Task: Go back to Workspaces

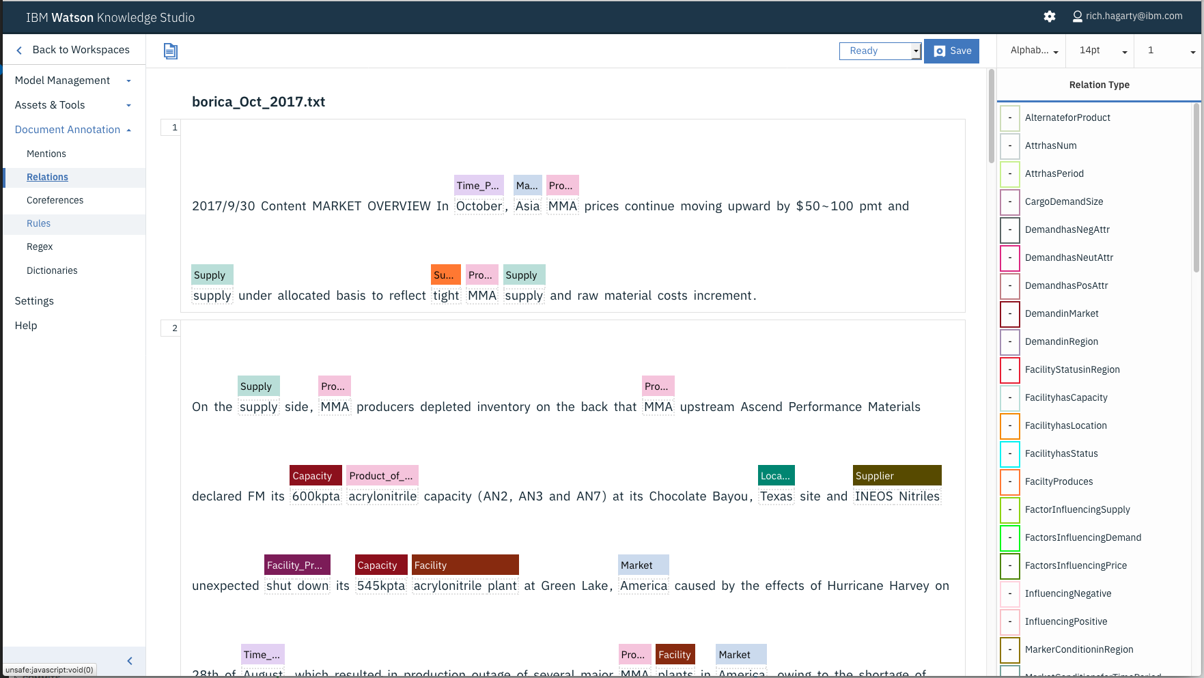Action: [81, 50]
